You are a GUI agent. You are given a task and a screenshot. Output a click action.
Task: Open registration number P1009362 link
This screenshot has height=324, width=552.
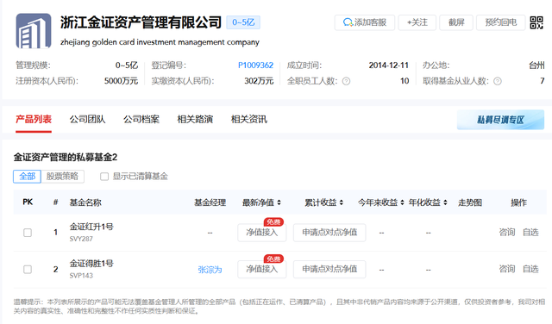(255, 65)
